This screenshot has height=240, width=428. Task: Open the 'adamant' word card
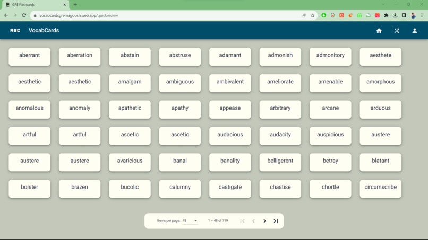tap(230, 57)
